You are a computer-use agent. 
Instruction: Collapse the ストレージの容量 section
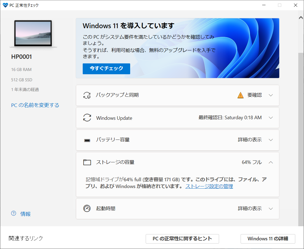pos(271,162)
